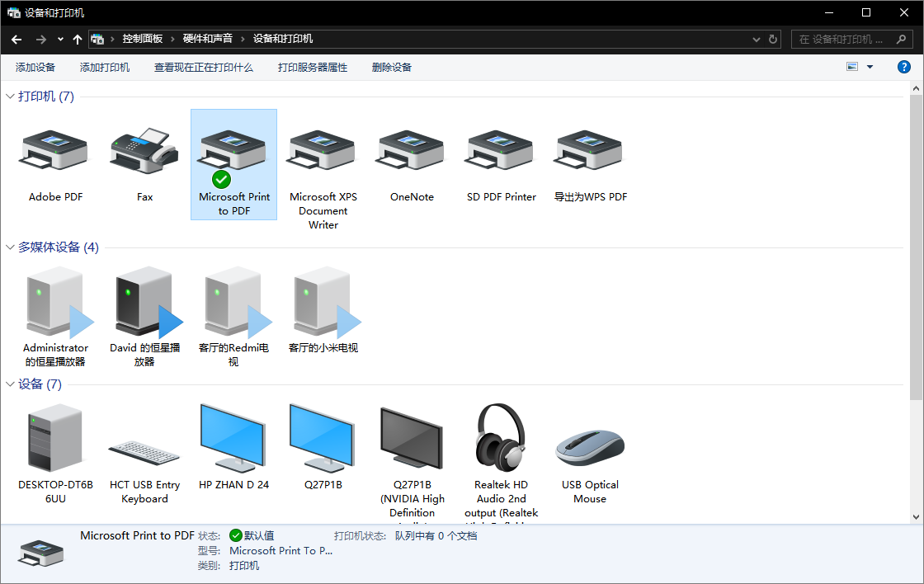Select the HP ZHAN D 24 monitor

[234, 446]
